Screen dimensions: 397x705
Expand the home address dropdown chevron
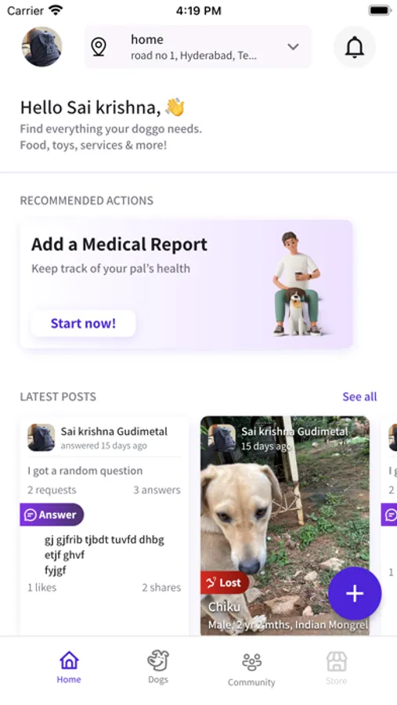[293, 47]
